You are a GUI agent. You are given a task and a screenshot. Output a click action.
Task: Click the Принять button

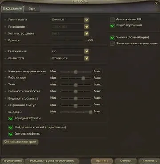(x=102, y=161)
